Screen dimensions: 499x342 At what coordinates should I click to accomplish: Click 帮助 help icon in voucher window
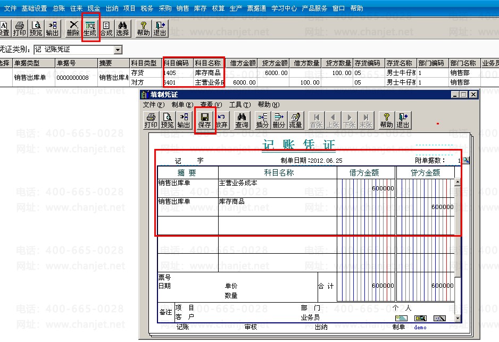[x=386, y=120]
